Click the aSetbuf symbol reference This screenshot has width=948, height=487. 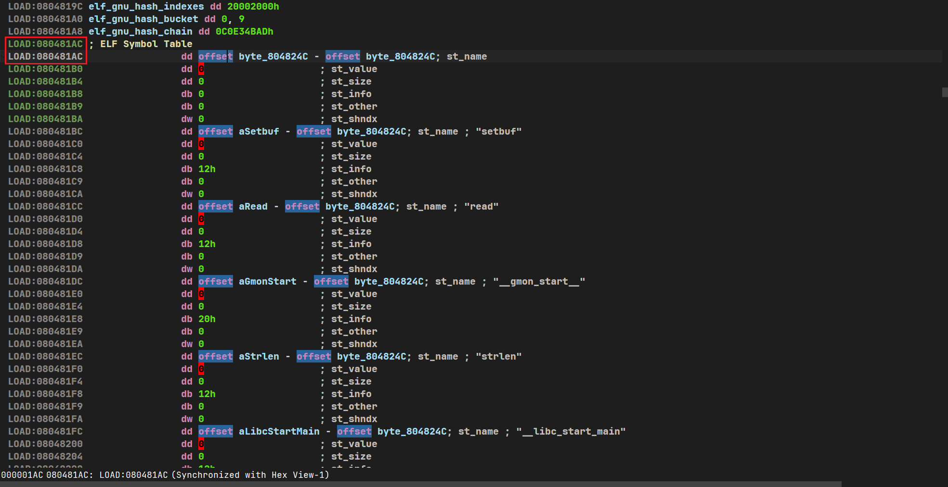coord(259,132)
